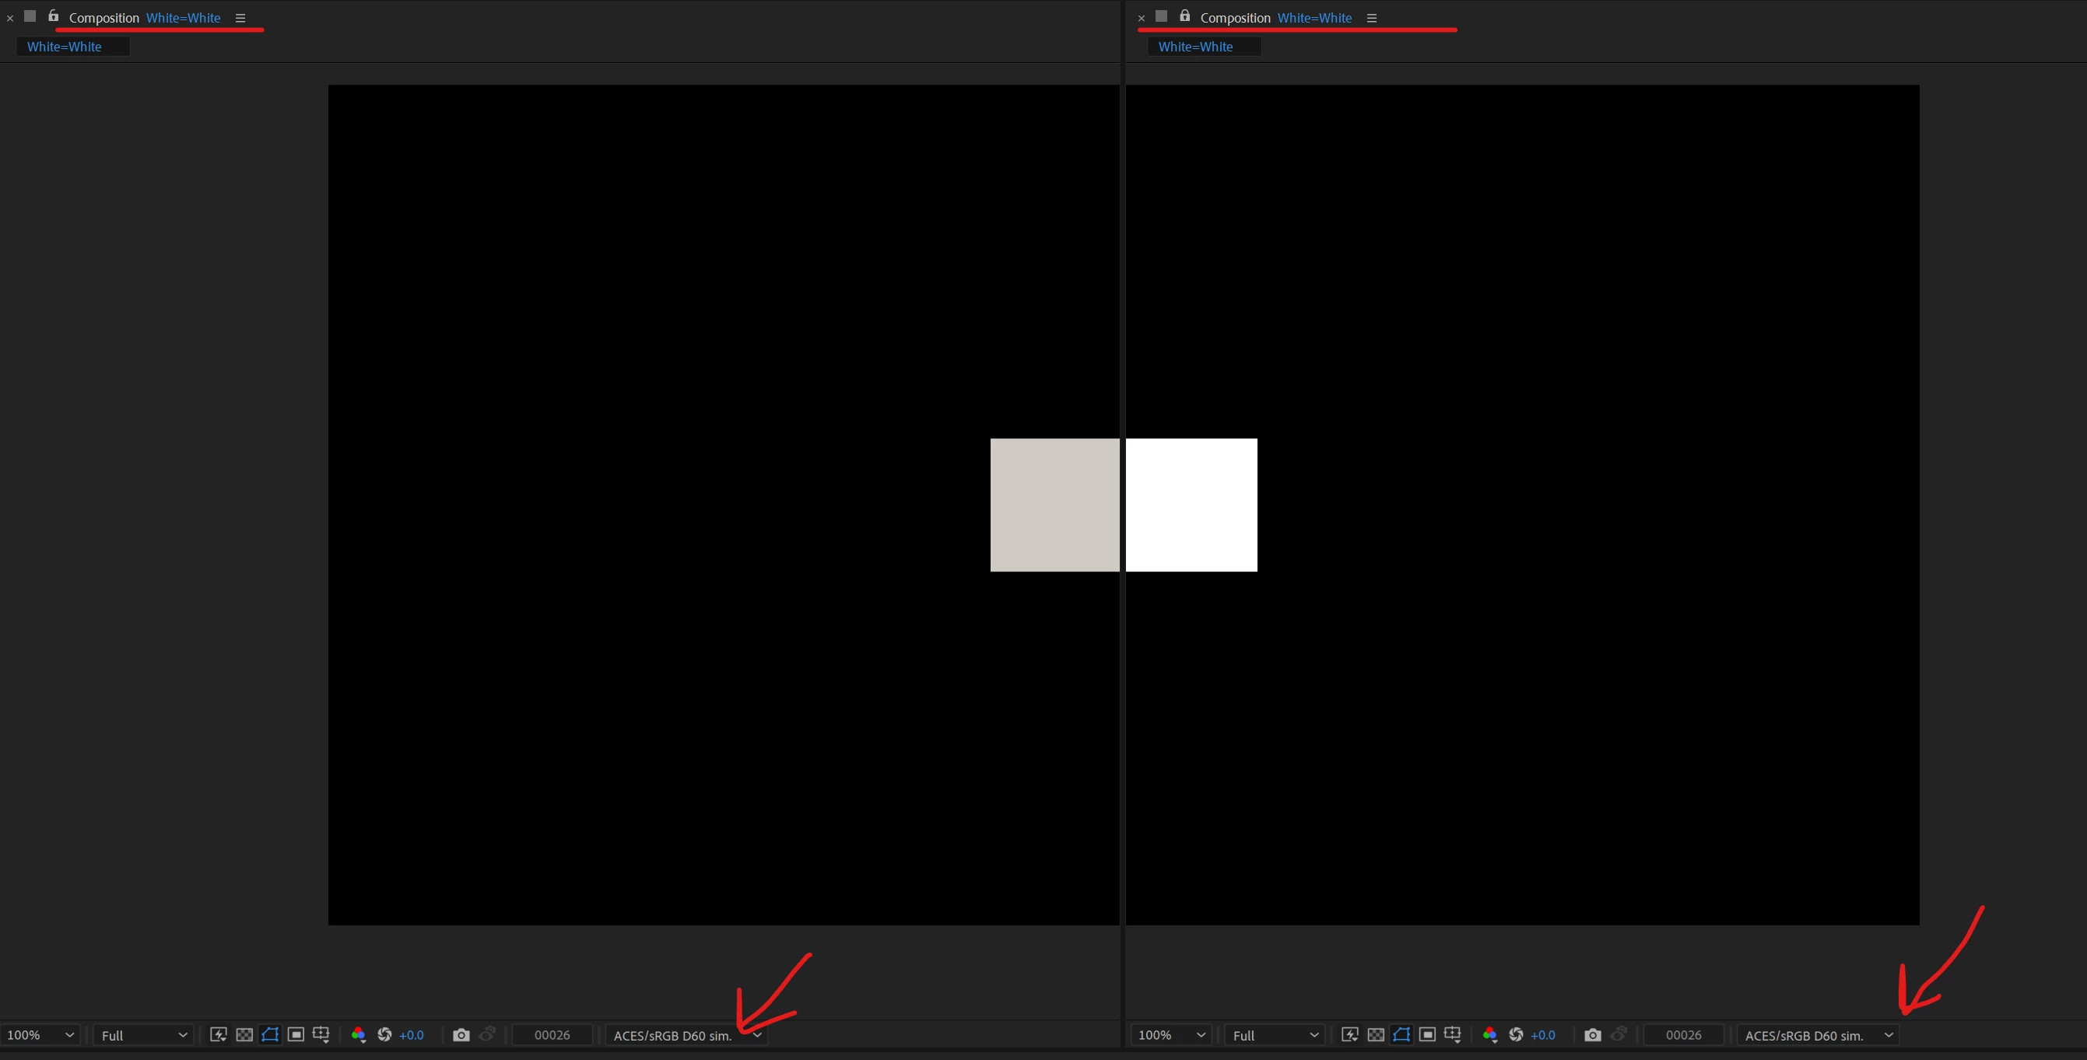Toggle transparency grid in left viewer
Viewport: 2087px width, 1060px height.
(244, 1035)
